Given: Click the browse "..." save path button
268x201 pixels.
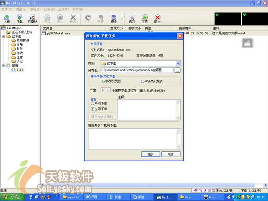Looking at the screenshot, I should pyautogui.click(x=177, y=70).
